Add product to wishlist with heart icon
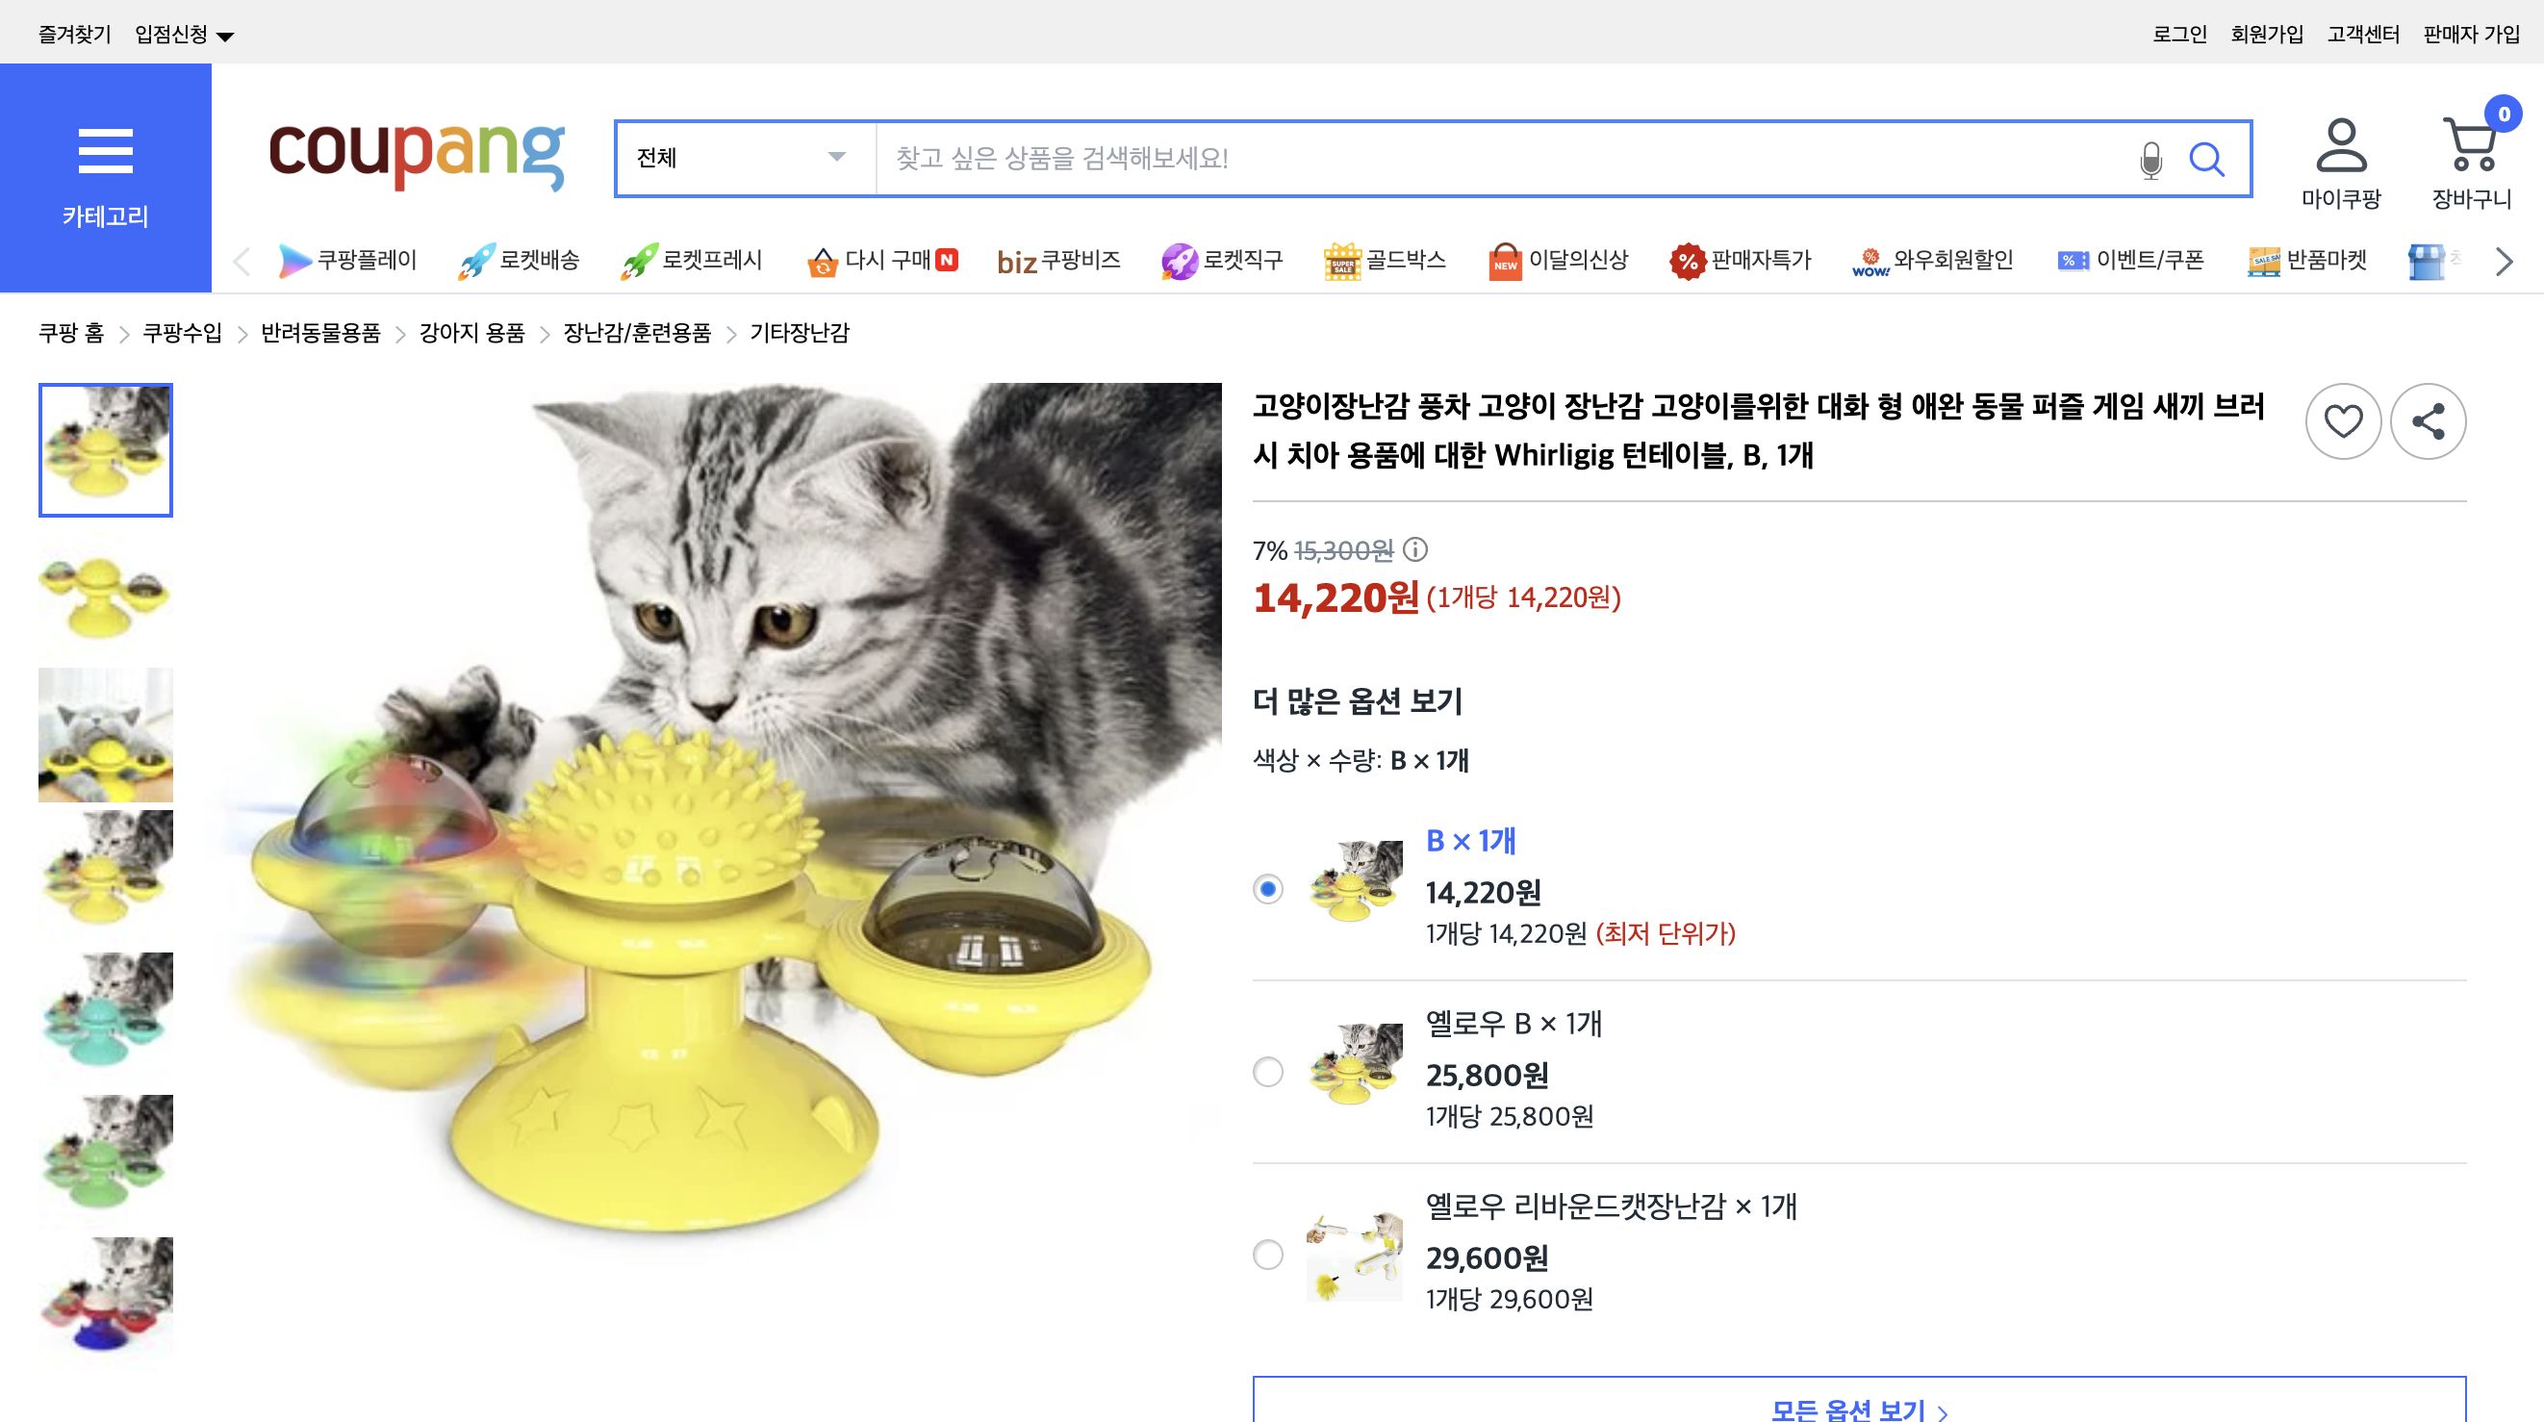Viewport: 2544px width, 1422px height. (x=2344, y=419)
